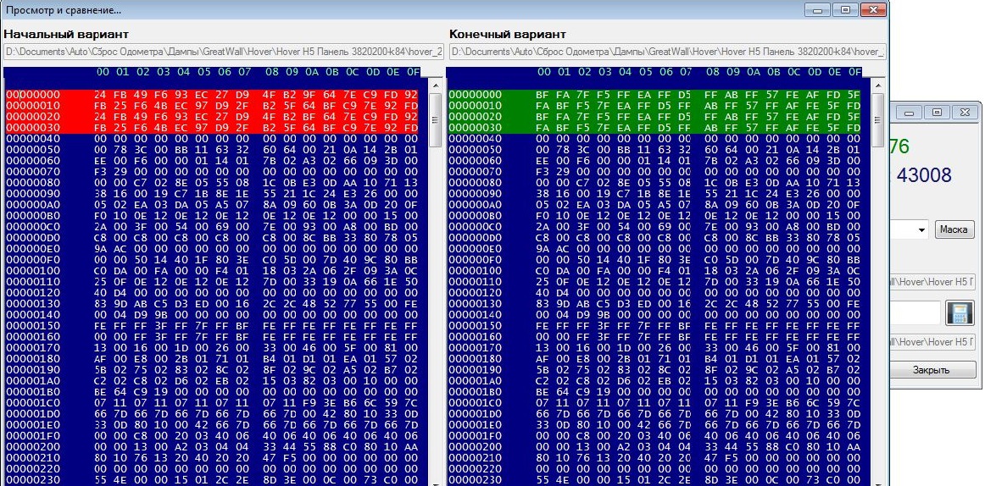The height and width of the screenshot is (486, 985).
Task: Click column header 00 in Начальный вариант panel
Action: coord(103,72)
